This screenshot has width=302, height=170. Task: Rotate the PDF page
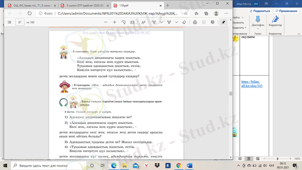123,22
